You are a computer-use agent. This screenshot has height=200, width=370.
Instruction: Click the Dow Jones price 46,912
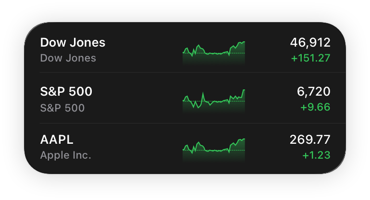(x=310, y=42)
